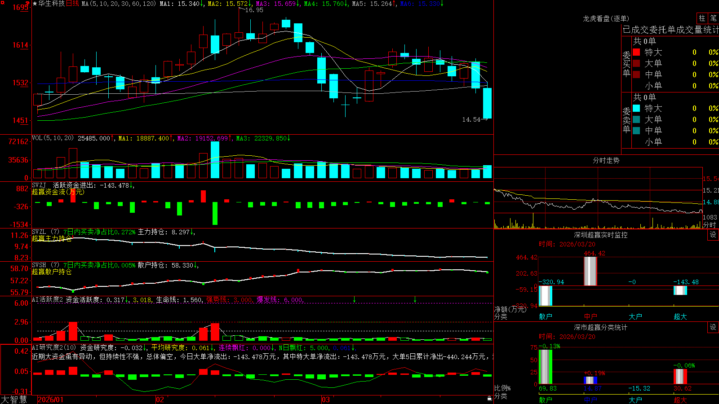The height and width of the screenshot is (404, 719).
Task: Click the dark red 大单 swatch under 委买单
Action: [636, 63]
